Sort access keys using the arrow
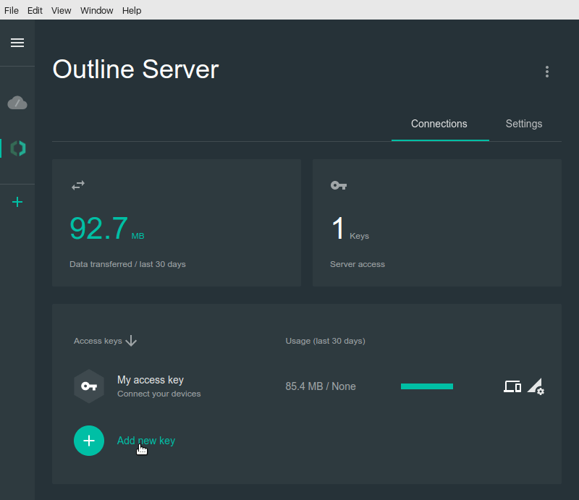 click(x=131, y=341)
